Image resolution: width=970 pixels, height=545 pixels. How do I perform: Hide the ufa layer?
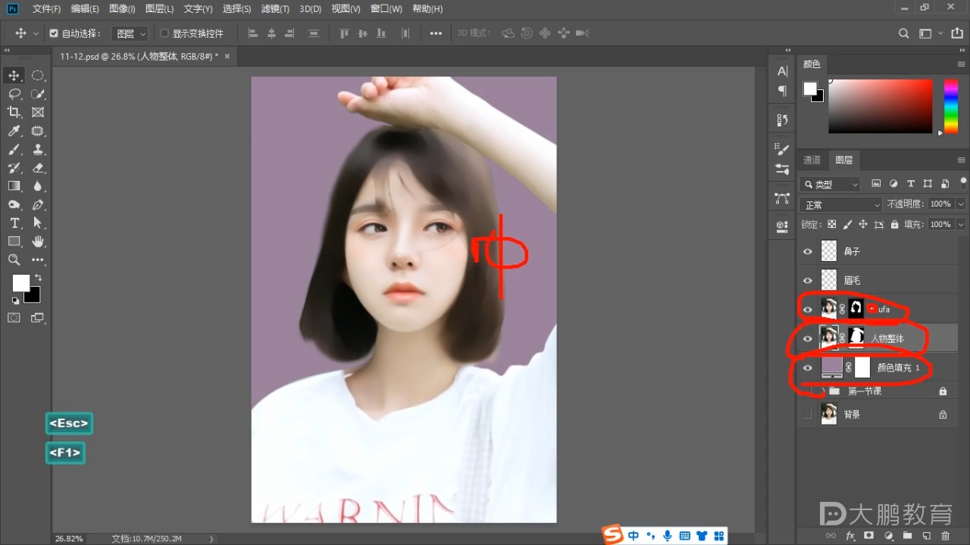(x=807, y=309)
